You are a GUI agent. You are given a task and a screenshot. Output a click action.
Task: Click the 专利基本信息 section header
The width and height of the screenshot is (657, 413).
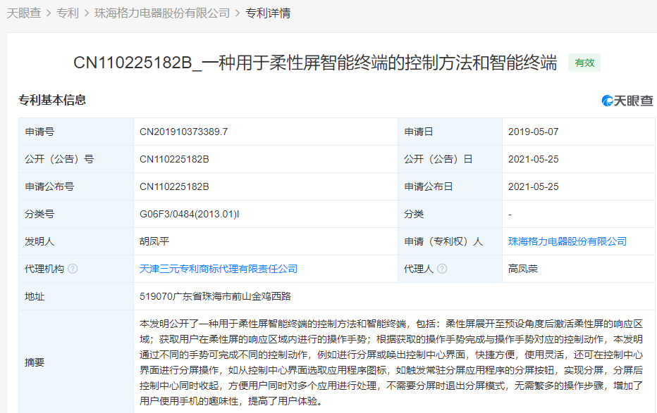(52, 101)
